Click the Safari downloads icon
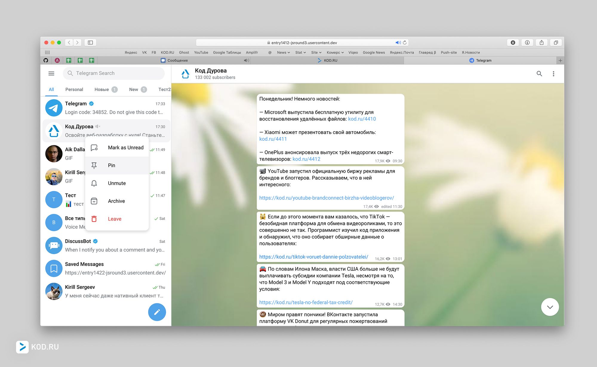The height and width of the screenshot is (367, 597). [x=513, y=43]
